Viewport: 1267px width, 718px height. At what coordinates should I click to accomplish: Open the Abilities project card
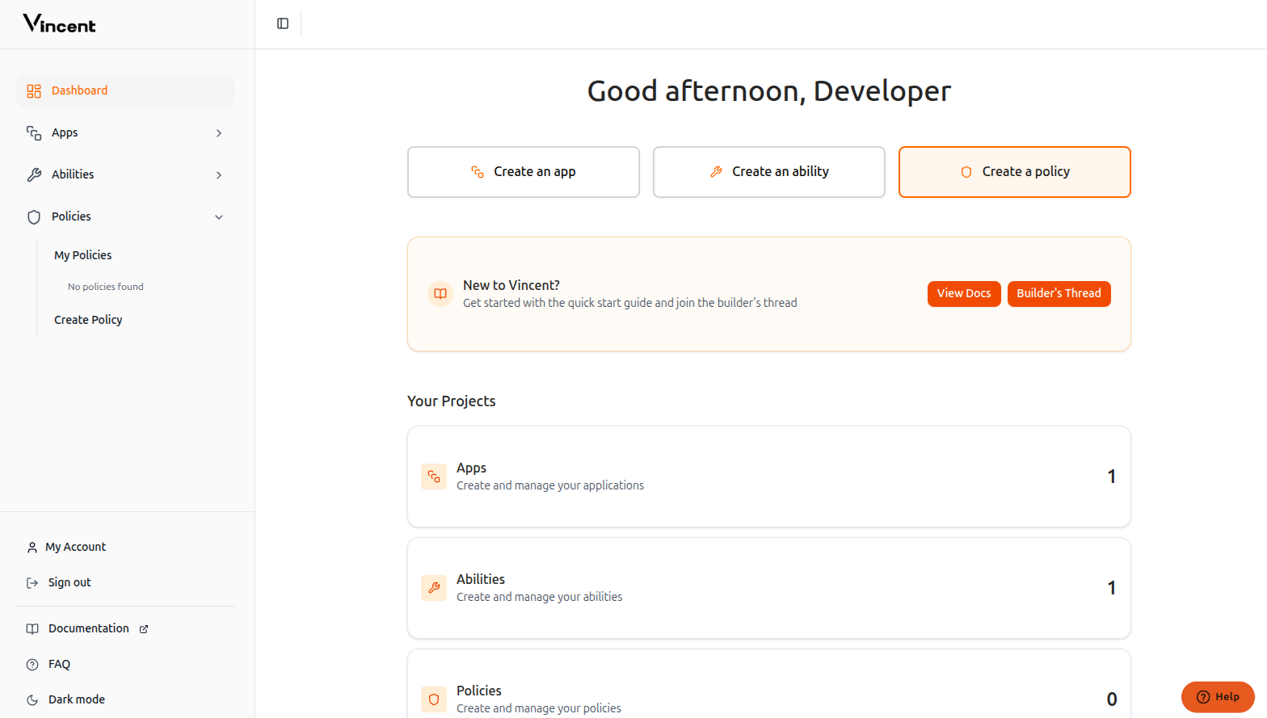[x=769, y=588]
